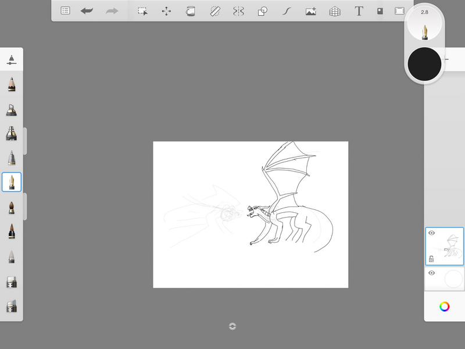Viewport: 465px width, 349px height.
Task: Toggle the ruler guide tool
Action: coord(214,11)
